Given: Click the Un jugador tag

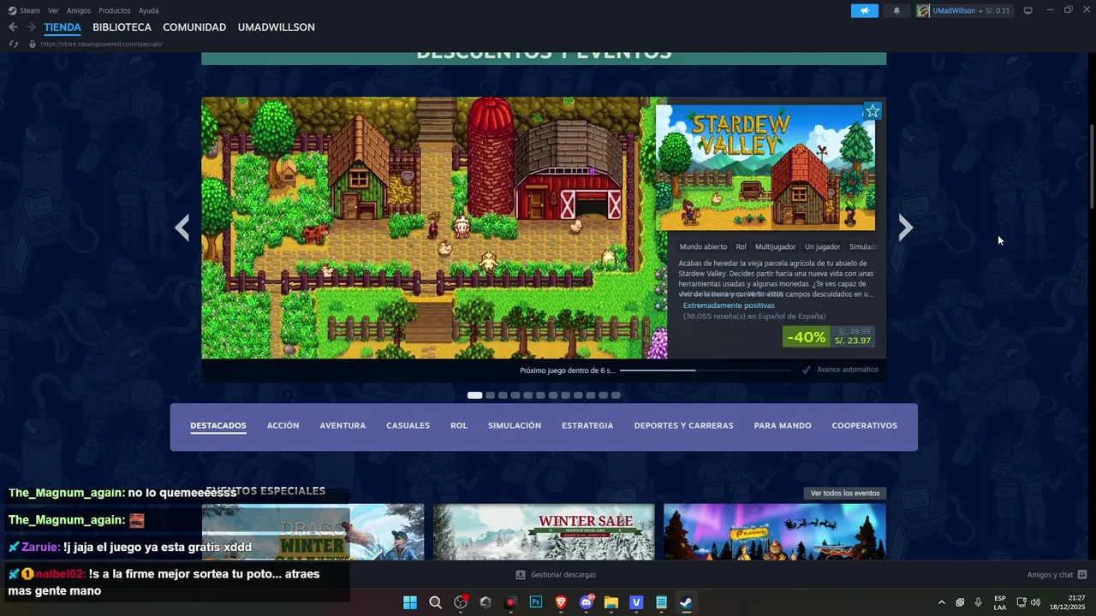Looking at the screenshot, I should click(822, 246).
